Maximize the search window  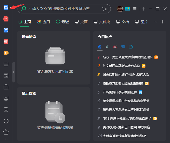(158, 9)
